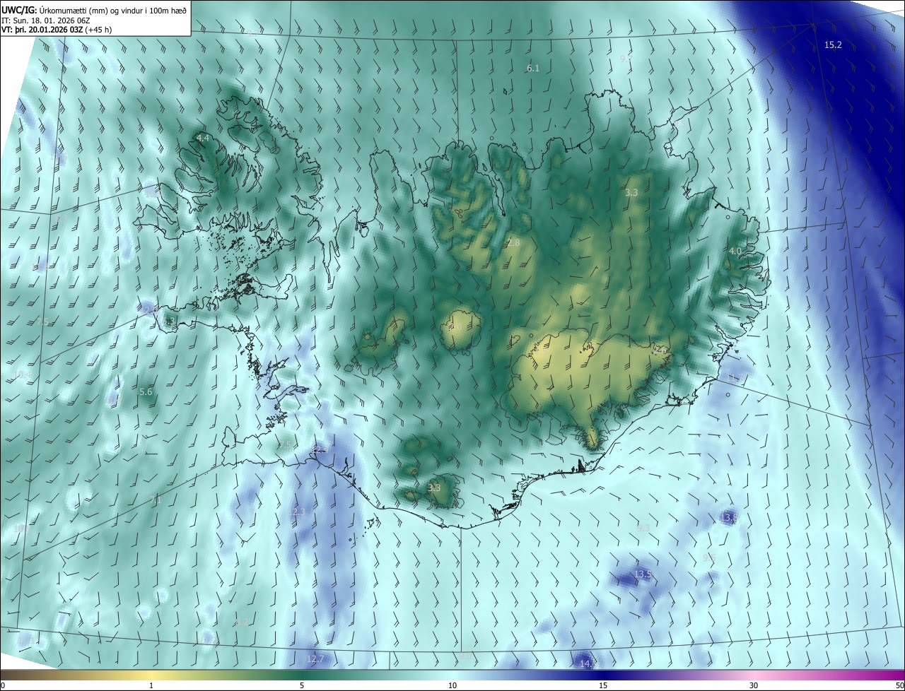Click the 30 tick on the color scale
The image size is (905, 691).
754,686
